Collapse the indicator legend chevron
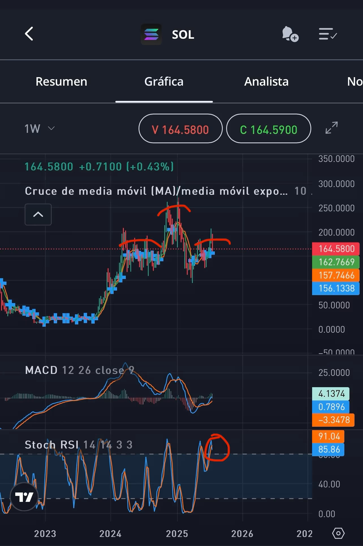Screen dimensions: 363x546 coord(38,214)
